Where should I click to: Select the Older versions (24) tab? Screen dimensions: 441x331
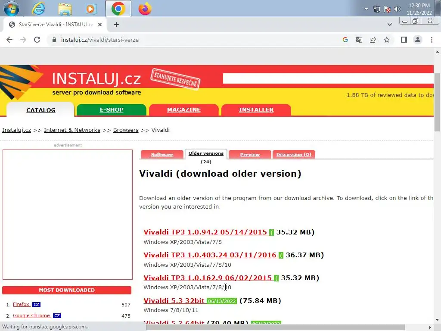[x=206, y=157]
